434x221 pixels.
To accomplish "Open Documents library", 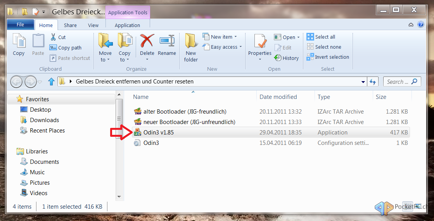I will pyautogui.click(x=44, y=162).
